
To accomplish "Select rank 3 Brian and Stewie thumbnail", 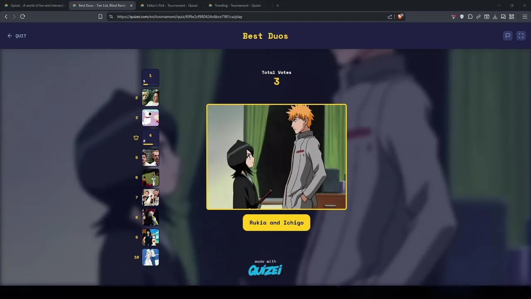I will pyautogui.click(x=151, y=118).
